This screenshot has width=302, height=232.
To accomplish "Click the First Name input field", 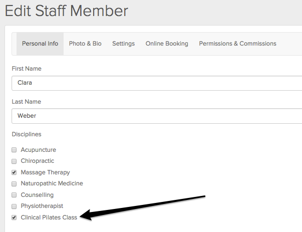I will click(x=156, y=83).
